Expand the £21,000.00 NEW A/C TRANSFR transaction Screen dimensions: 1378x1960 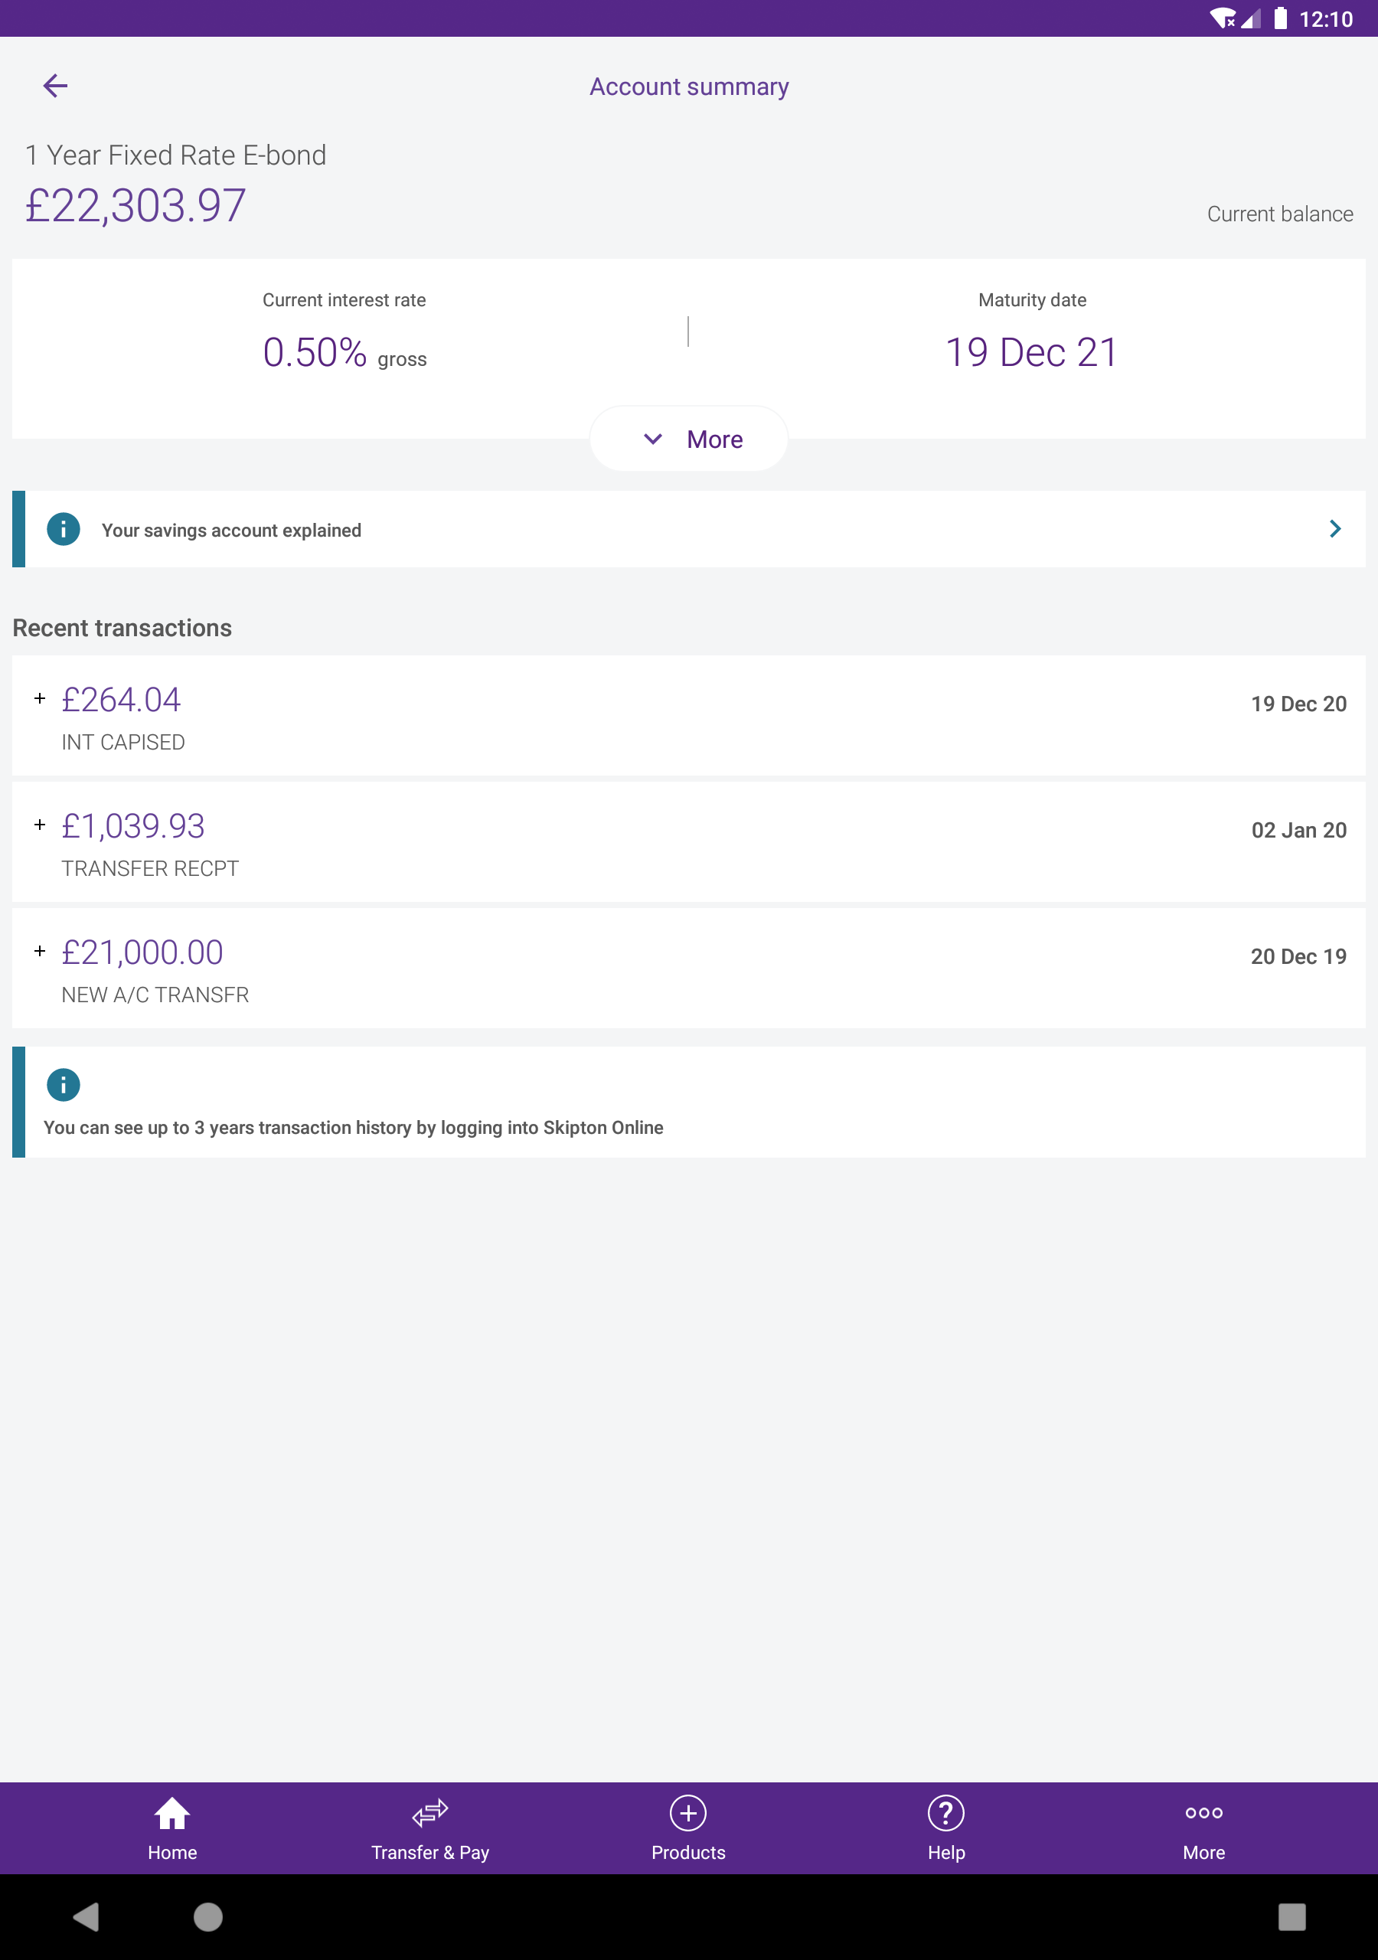[x=689, y=969]
